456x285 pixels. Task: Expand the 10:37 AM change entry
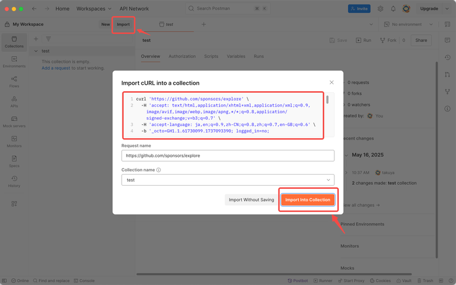point(346,172)
